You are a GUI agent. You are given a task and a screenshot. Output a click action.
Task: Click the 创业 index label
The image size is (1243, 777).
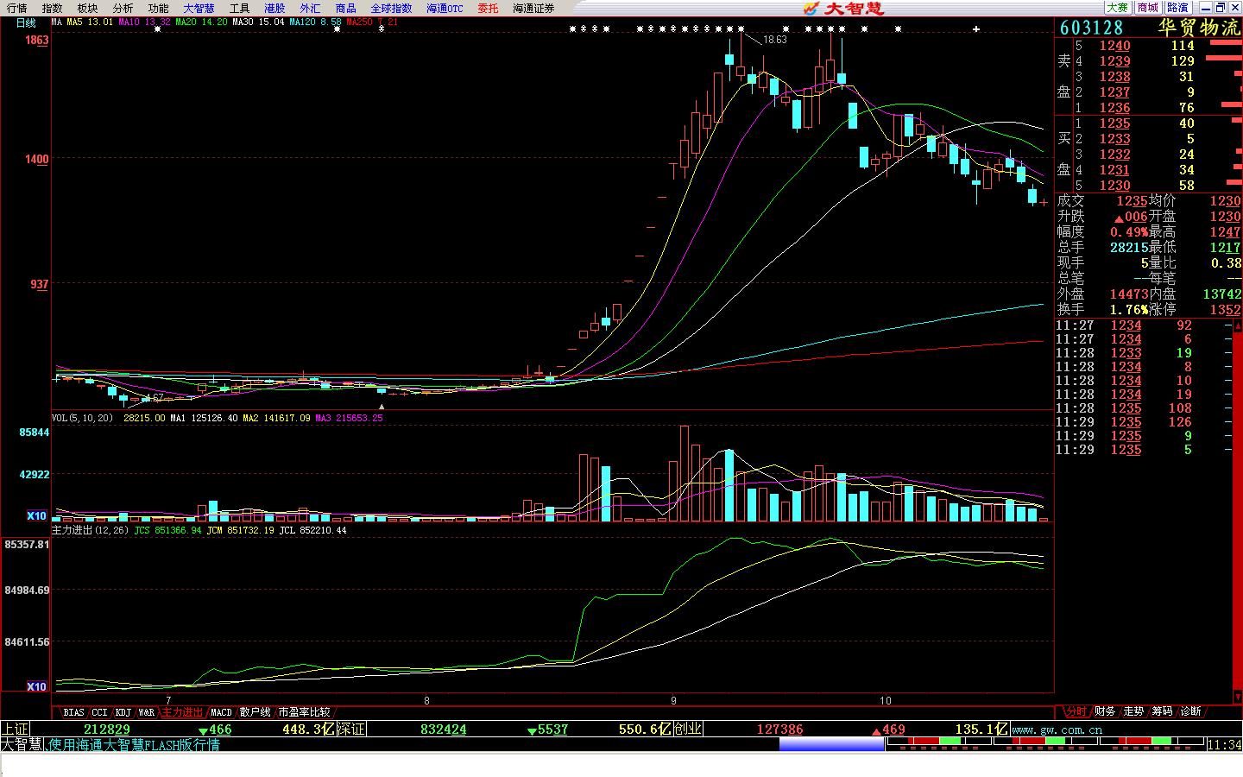[688, 729]
